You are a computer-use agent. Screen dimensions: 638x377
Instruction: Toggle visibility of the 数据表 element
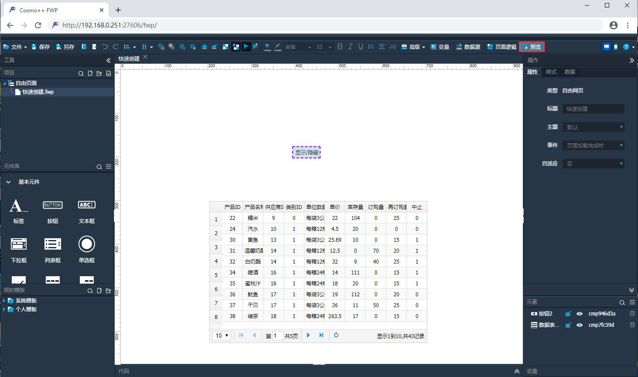point(580,325)
